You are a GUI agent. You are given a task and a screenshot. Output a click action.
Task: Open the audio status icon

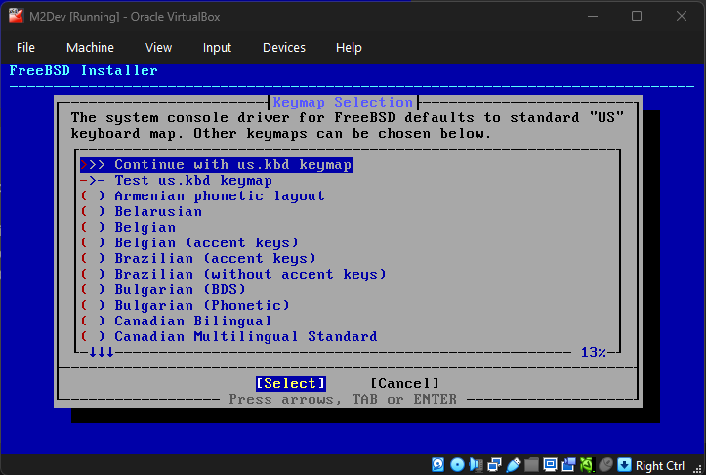[x=475, y=464]
